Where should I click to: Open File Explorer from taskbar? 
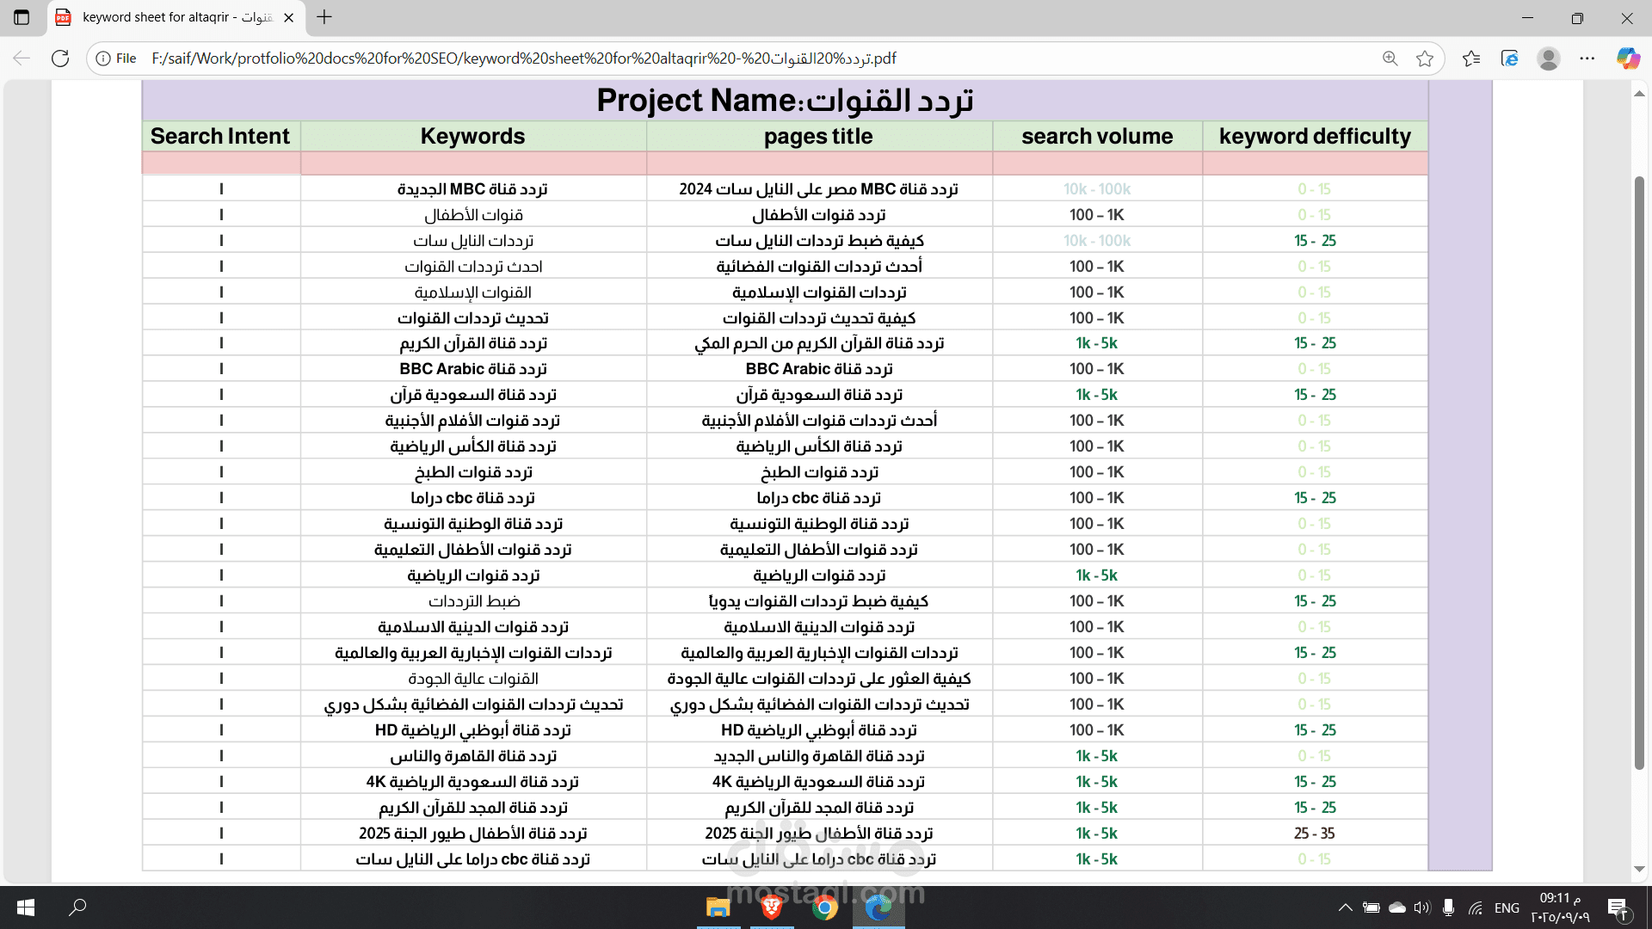tap(718, 907)
